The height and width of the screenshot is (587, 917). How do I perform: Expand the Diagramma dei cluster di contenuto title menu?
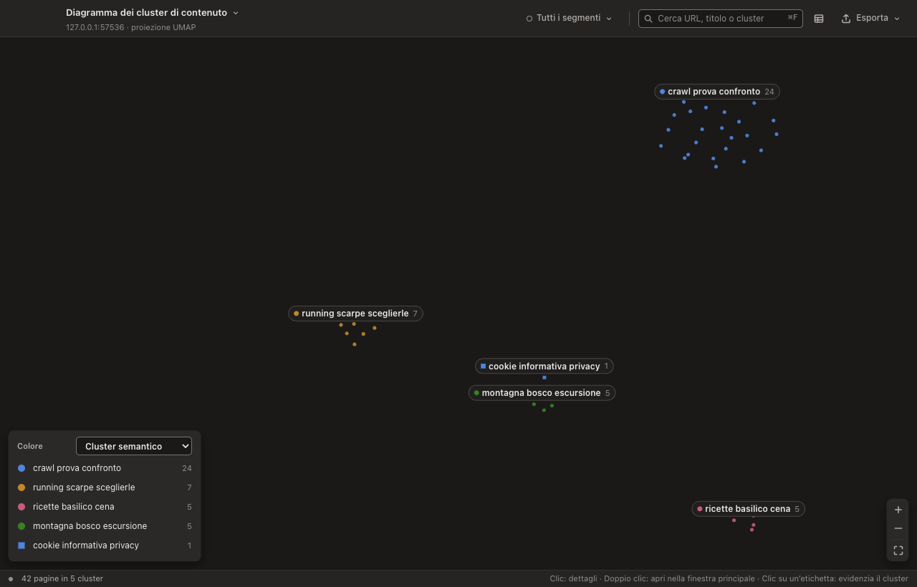pos(153,13)
